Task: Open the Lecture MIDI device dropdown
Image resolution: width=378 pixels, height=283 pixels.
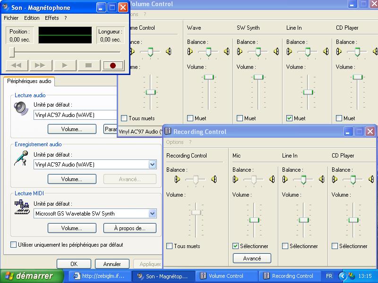Action: tap(152, 214)
